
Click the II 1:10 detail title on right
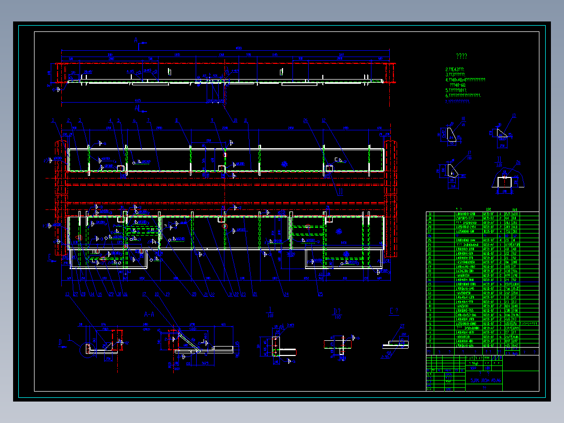[499, 162]
